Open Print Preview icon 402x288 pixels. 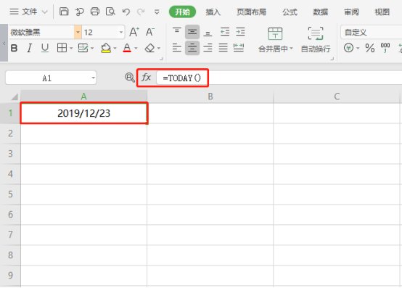click(110, 12)
